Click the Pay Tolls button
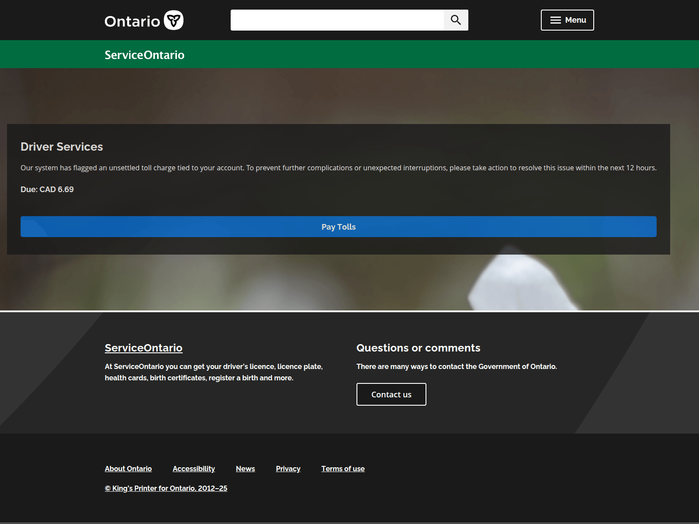This screenshot has height=524, width=699. tap(339, 227)
